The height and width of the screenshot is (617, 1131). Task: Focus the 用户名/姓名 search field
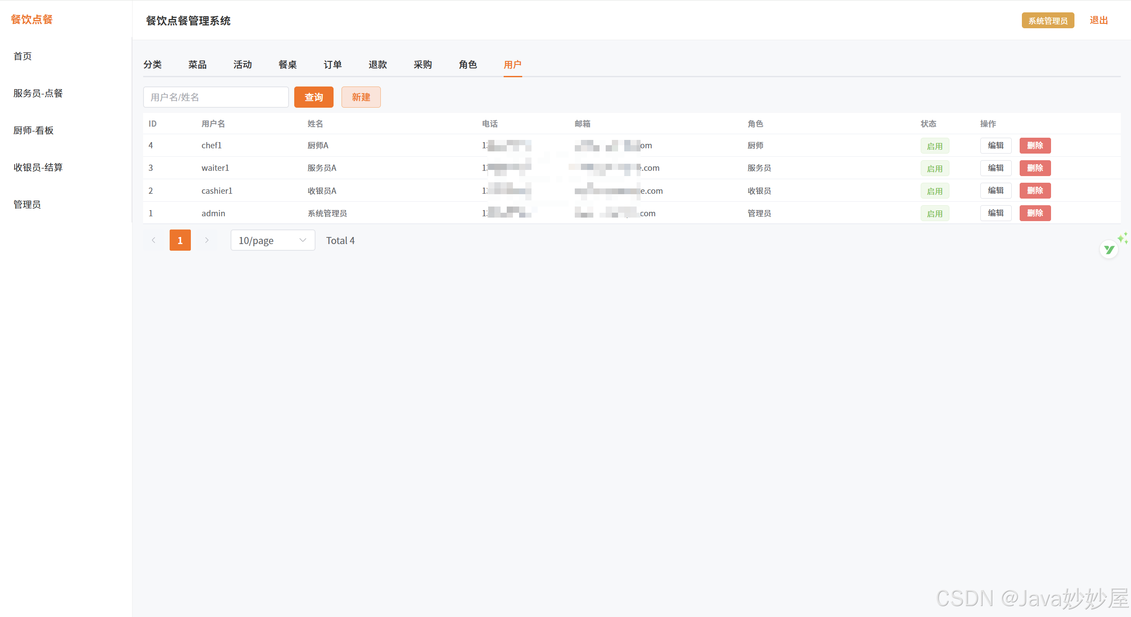(x=216, y=97)
